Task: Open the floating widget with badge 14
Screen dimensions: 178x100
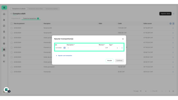Action: [6, 90]
